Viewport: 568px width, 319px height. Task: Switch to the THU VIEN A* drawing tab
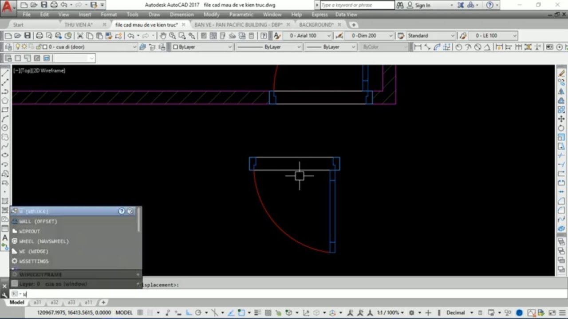(x=78, y=25)
